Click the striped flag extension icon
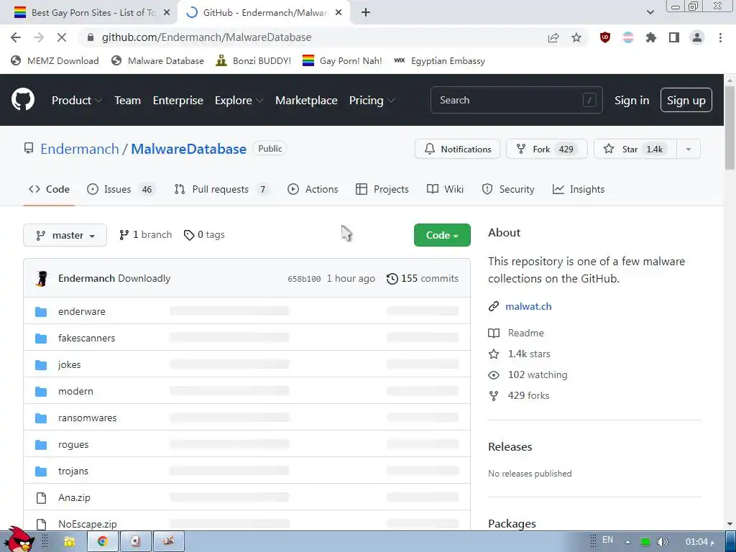Screen dimensions: 736x552 [x=628, y=37]
